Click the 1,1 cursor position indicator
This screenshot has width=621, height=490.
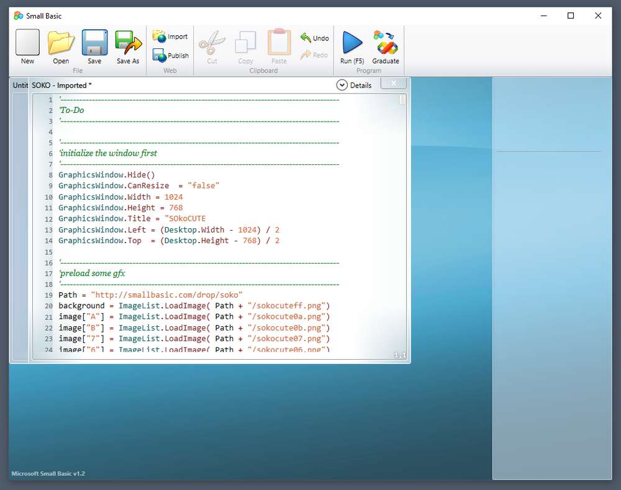click(x=399, y=355)
